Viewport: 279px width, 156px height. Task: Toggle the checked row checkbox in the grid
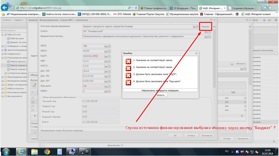click(x=33, y=102)
